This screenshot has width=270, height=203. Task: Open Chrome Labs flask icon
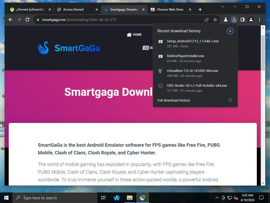(x=226, y=20)
